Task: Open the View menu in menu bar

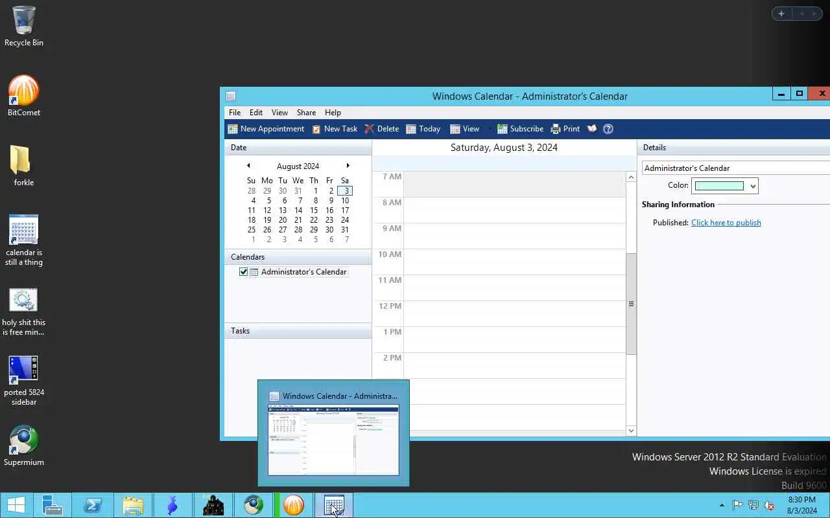Action: coord(279,112)
